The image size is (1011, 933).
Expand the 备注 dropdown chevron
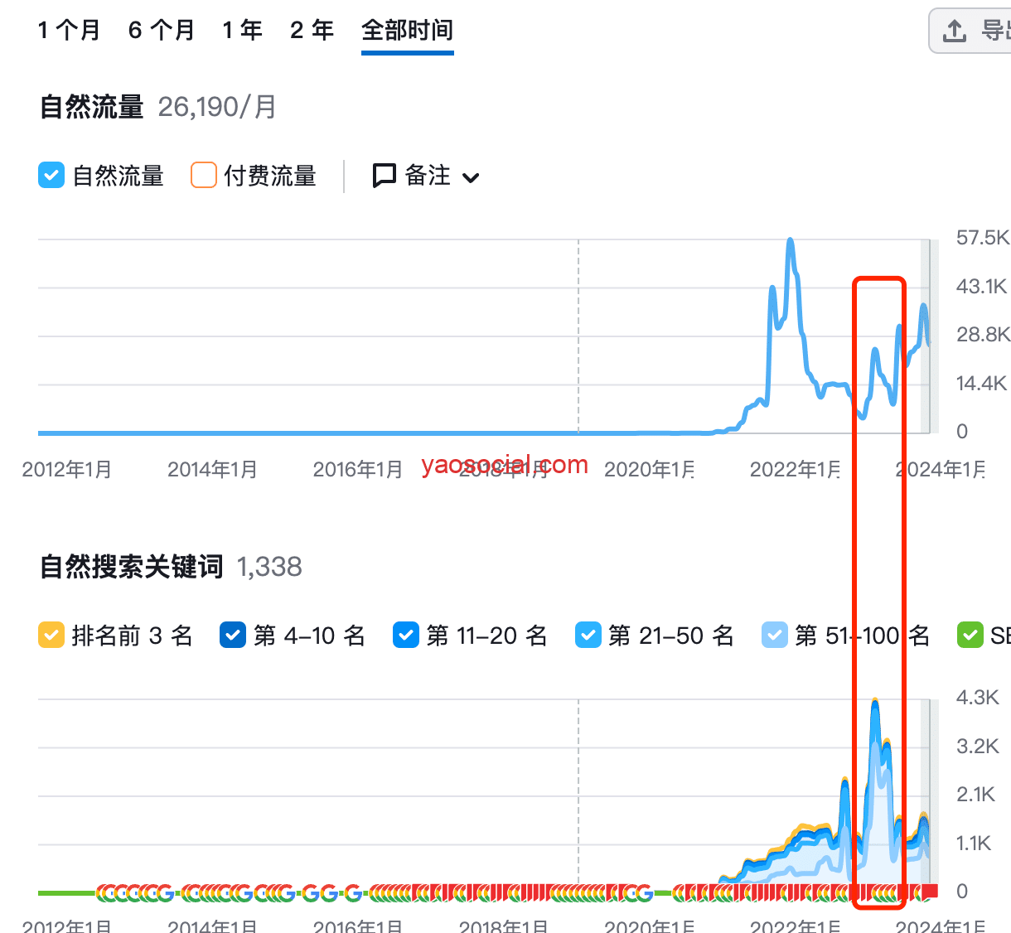point(471,177)
